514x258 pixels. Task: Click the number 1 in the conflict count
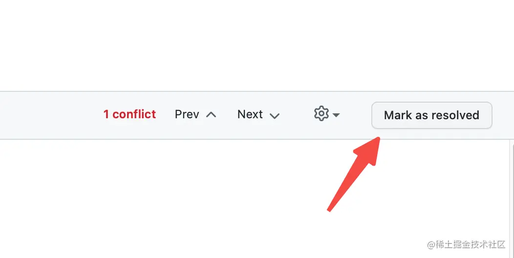pyautogui.click(x=106, y=114)
